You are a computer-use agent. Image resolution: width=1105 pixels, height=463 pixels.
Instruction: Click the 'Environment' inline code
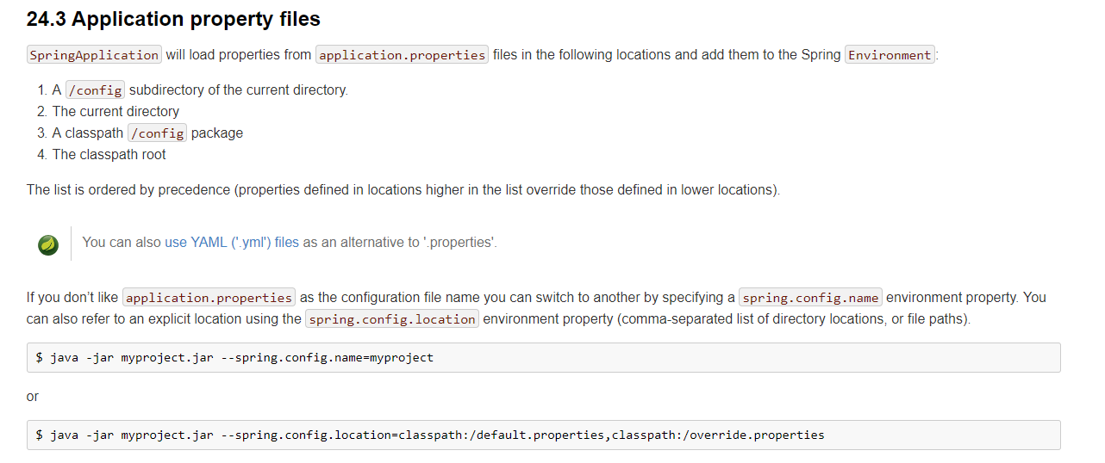pyautogui.click(x=890, y=55)
